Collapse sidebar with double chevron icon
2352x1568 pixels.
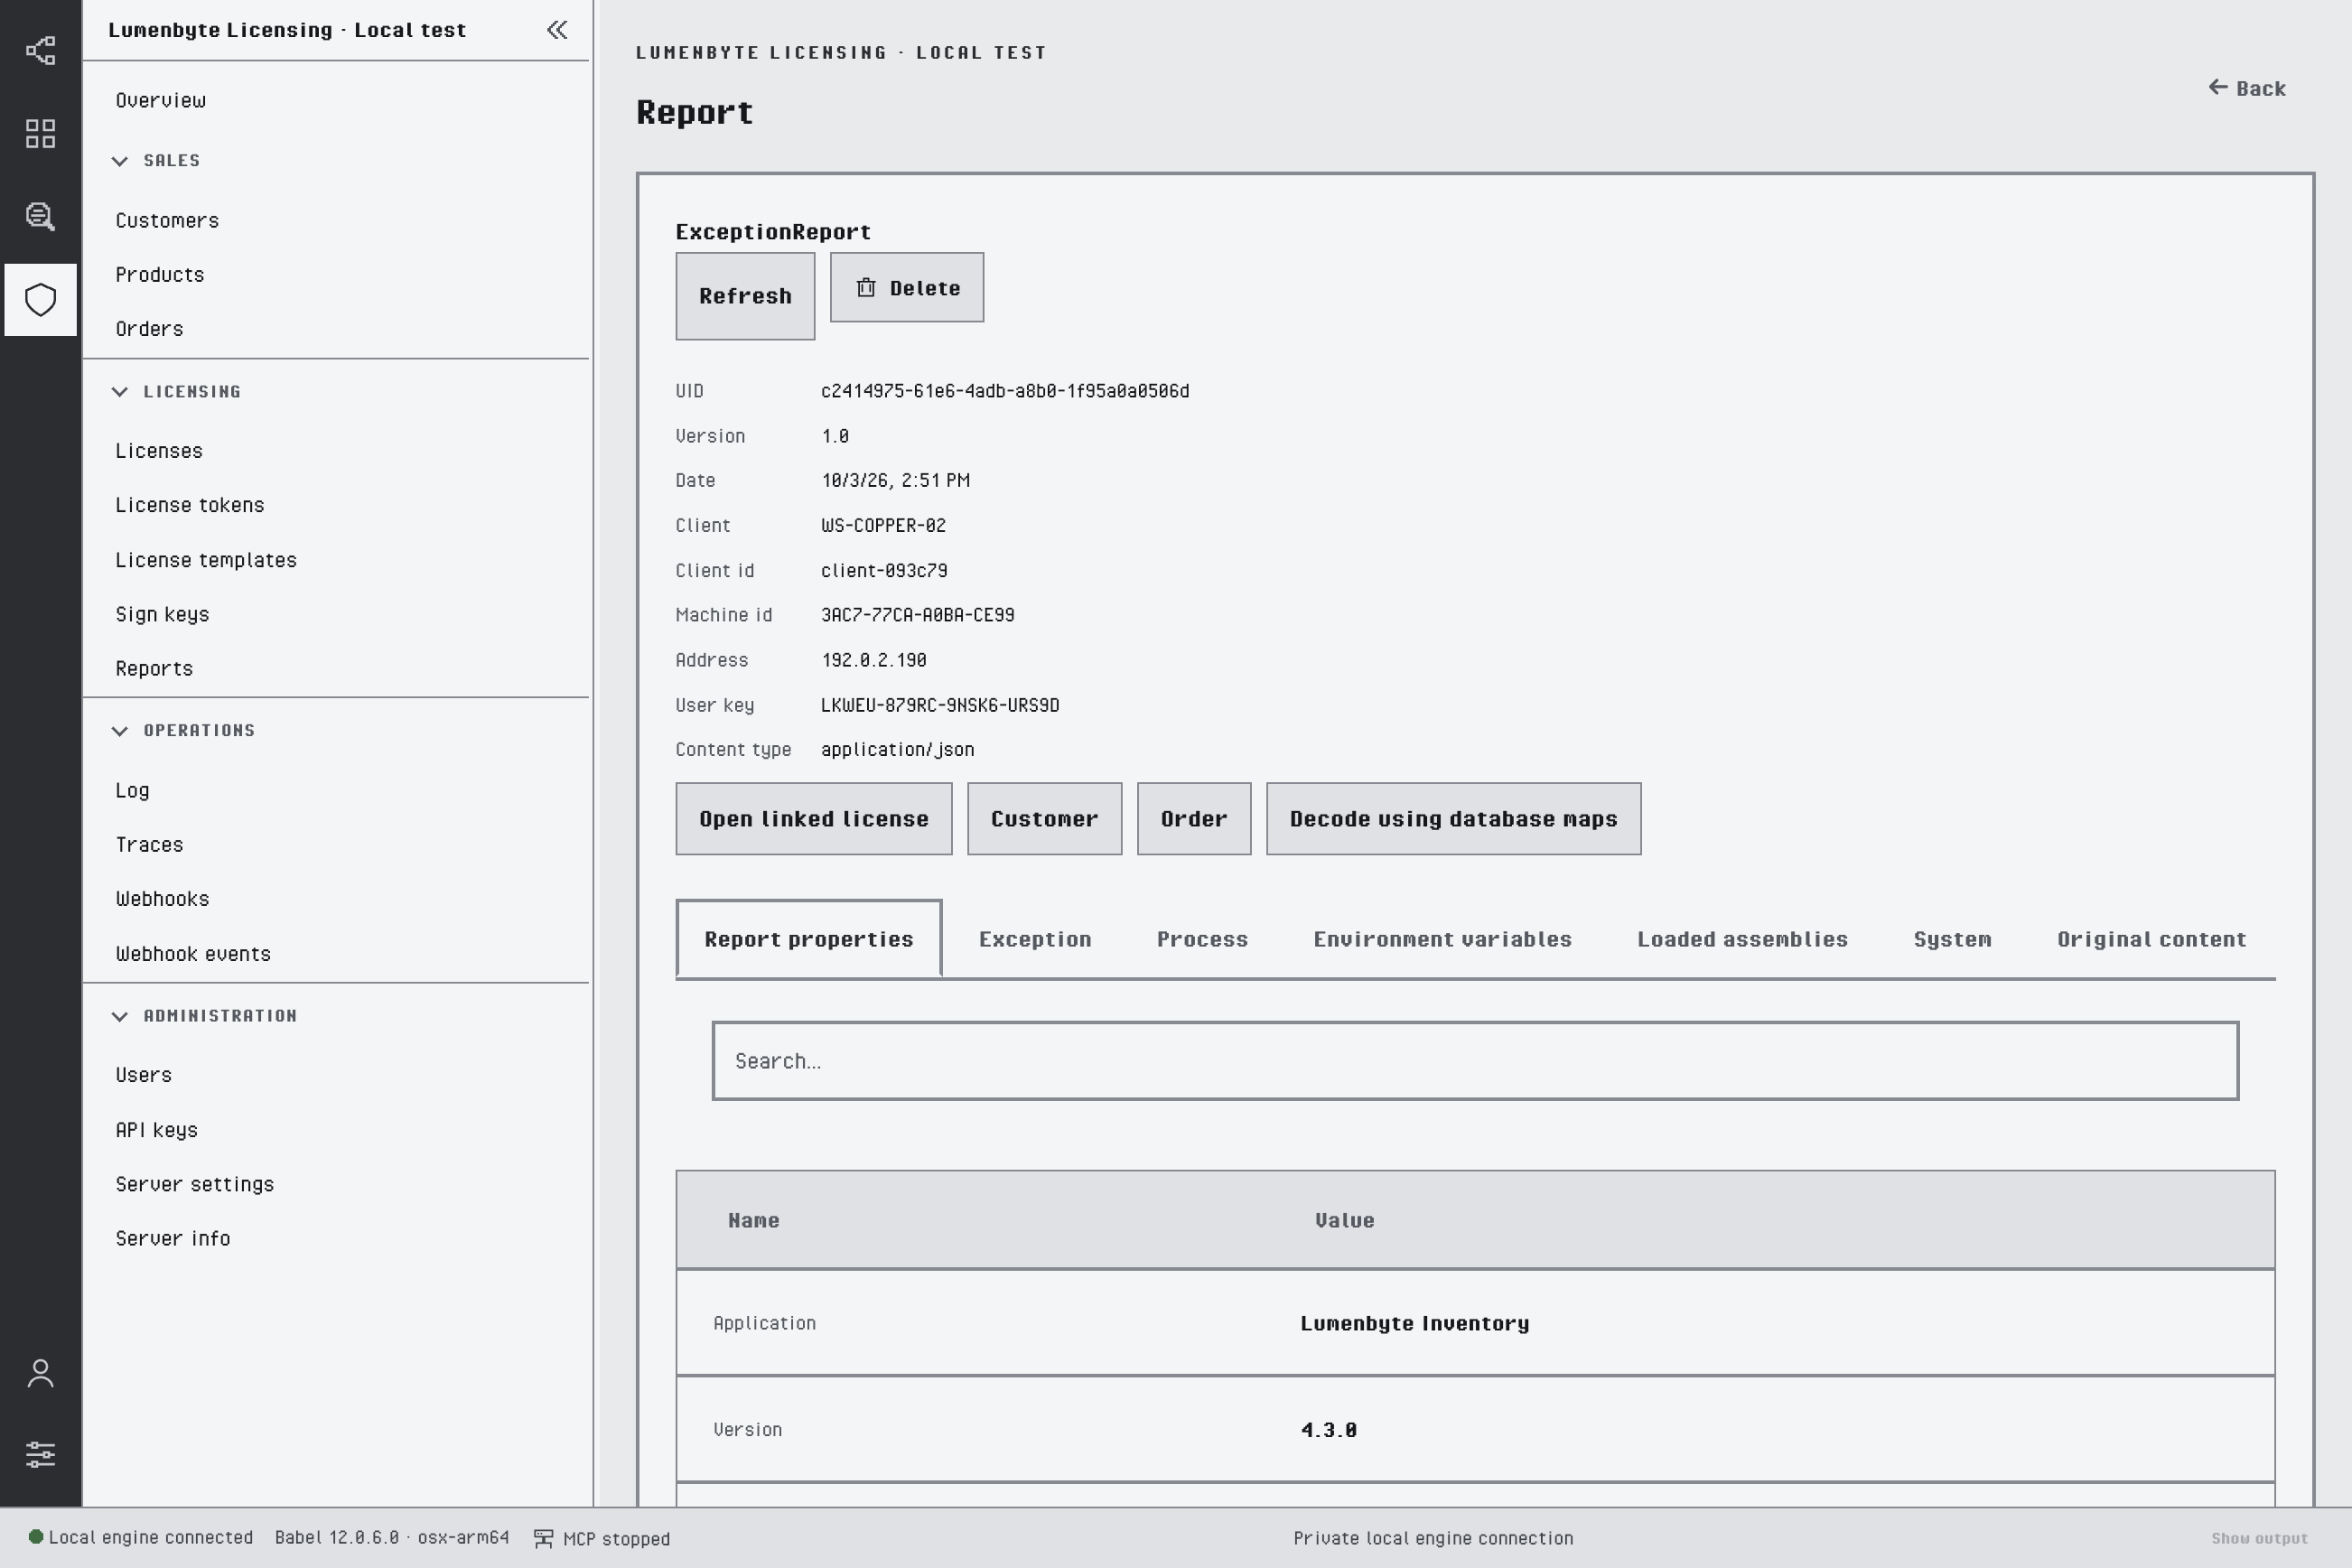tap(557, 30)
